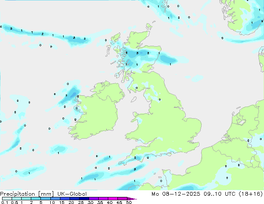264x204 pixels.
Task: Click the "15" legend scale label
Action: (x=62, y=202)
